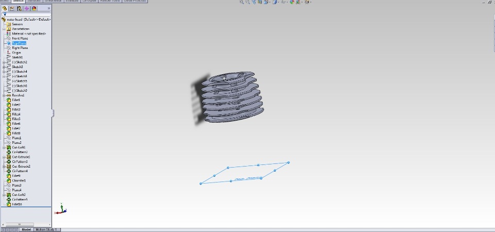Select the Fillet8 feature text
The image size is (495, 232).
16,133
